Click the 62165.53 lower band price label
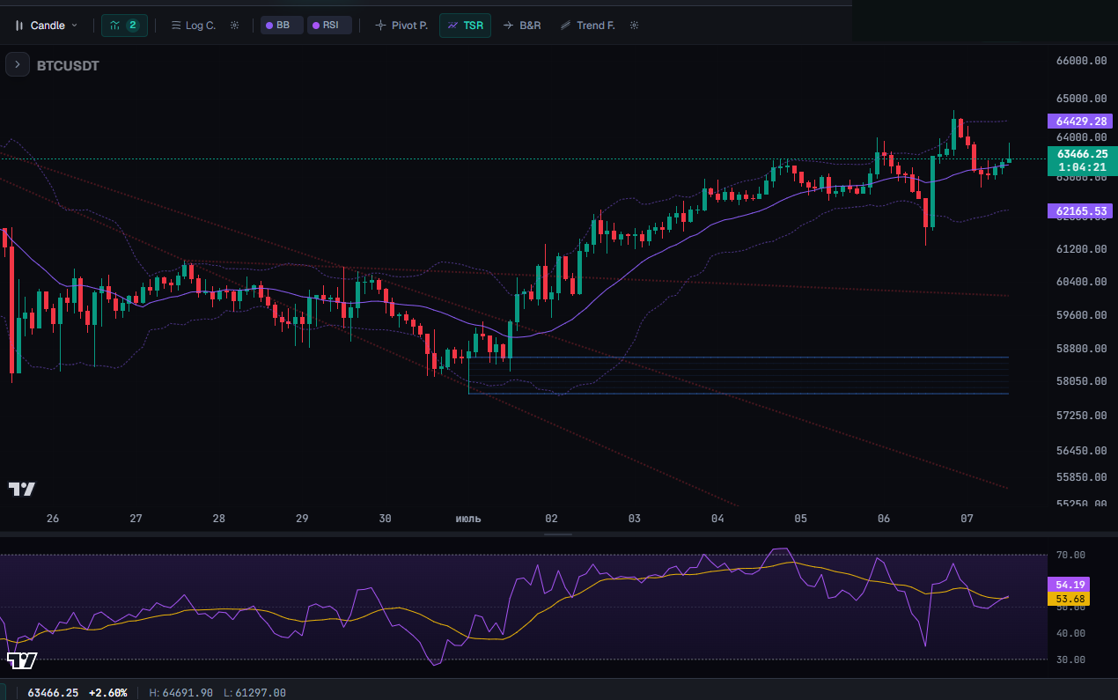 click(1080, 211)
